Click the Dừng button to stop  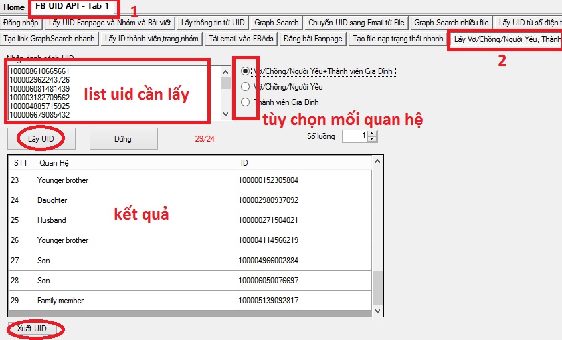pos(123,139)
